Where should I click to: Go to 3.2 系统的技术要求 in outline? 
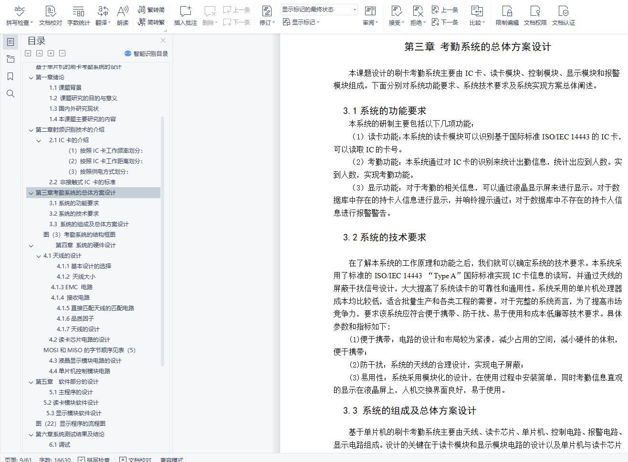[74, 214]
